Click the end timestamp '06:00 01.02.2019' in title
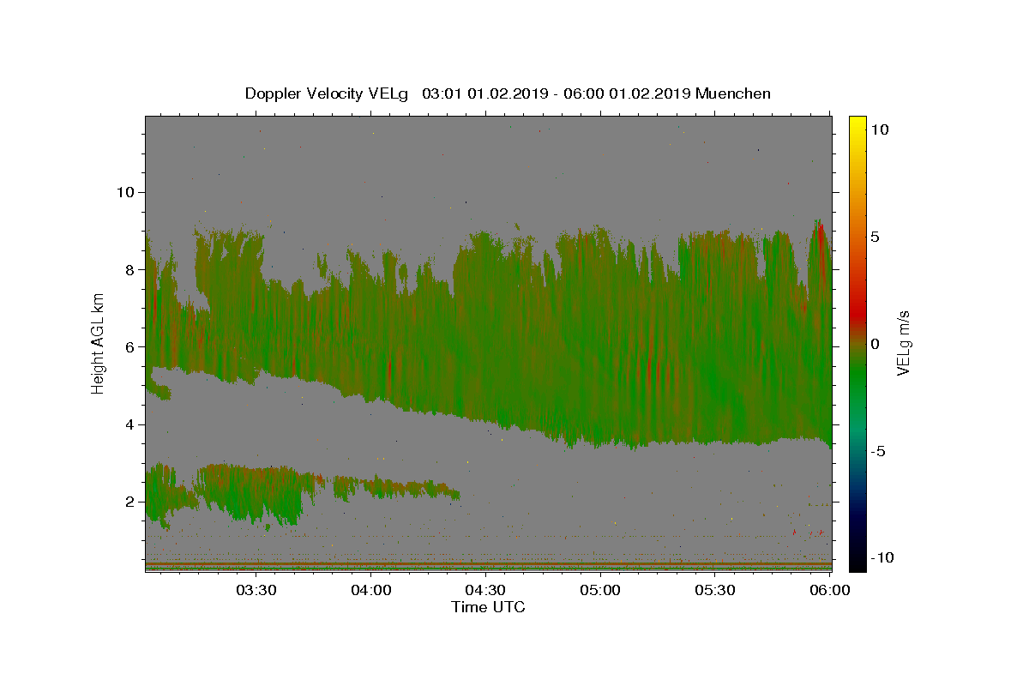The height and width of the screenshot is (686, 1029). click(625, 93)
